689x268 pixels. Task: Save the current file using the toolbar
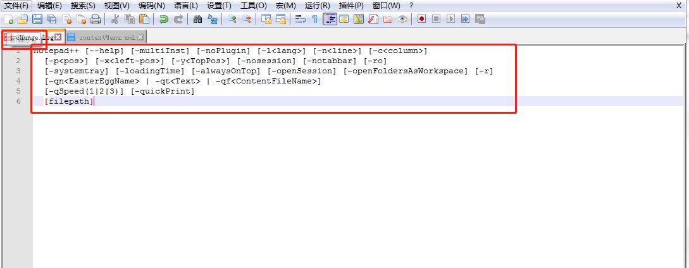(37, 19)
